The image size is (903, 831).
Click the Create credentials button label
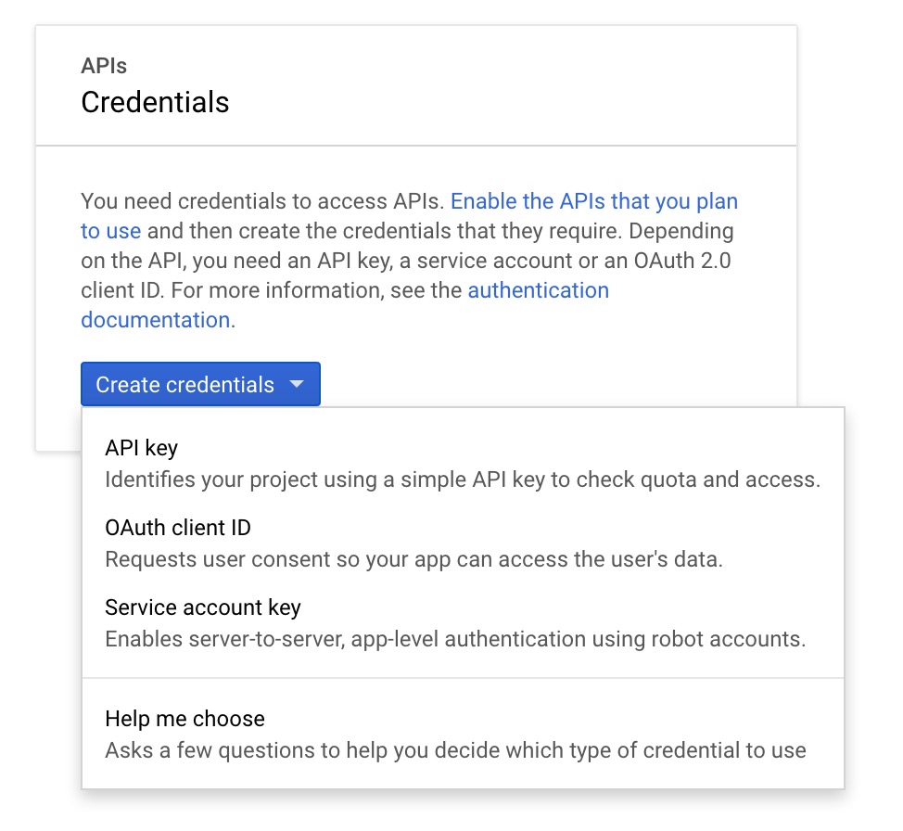point(184,384)
